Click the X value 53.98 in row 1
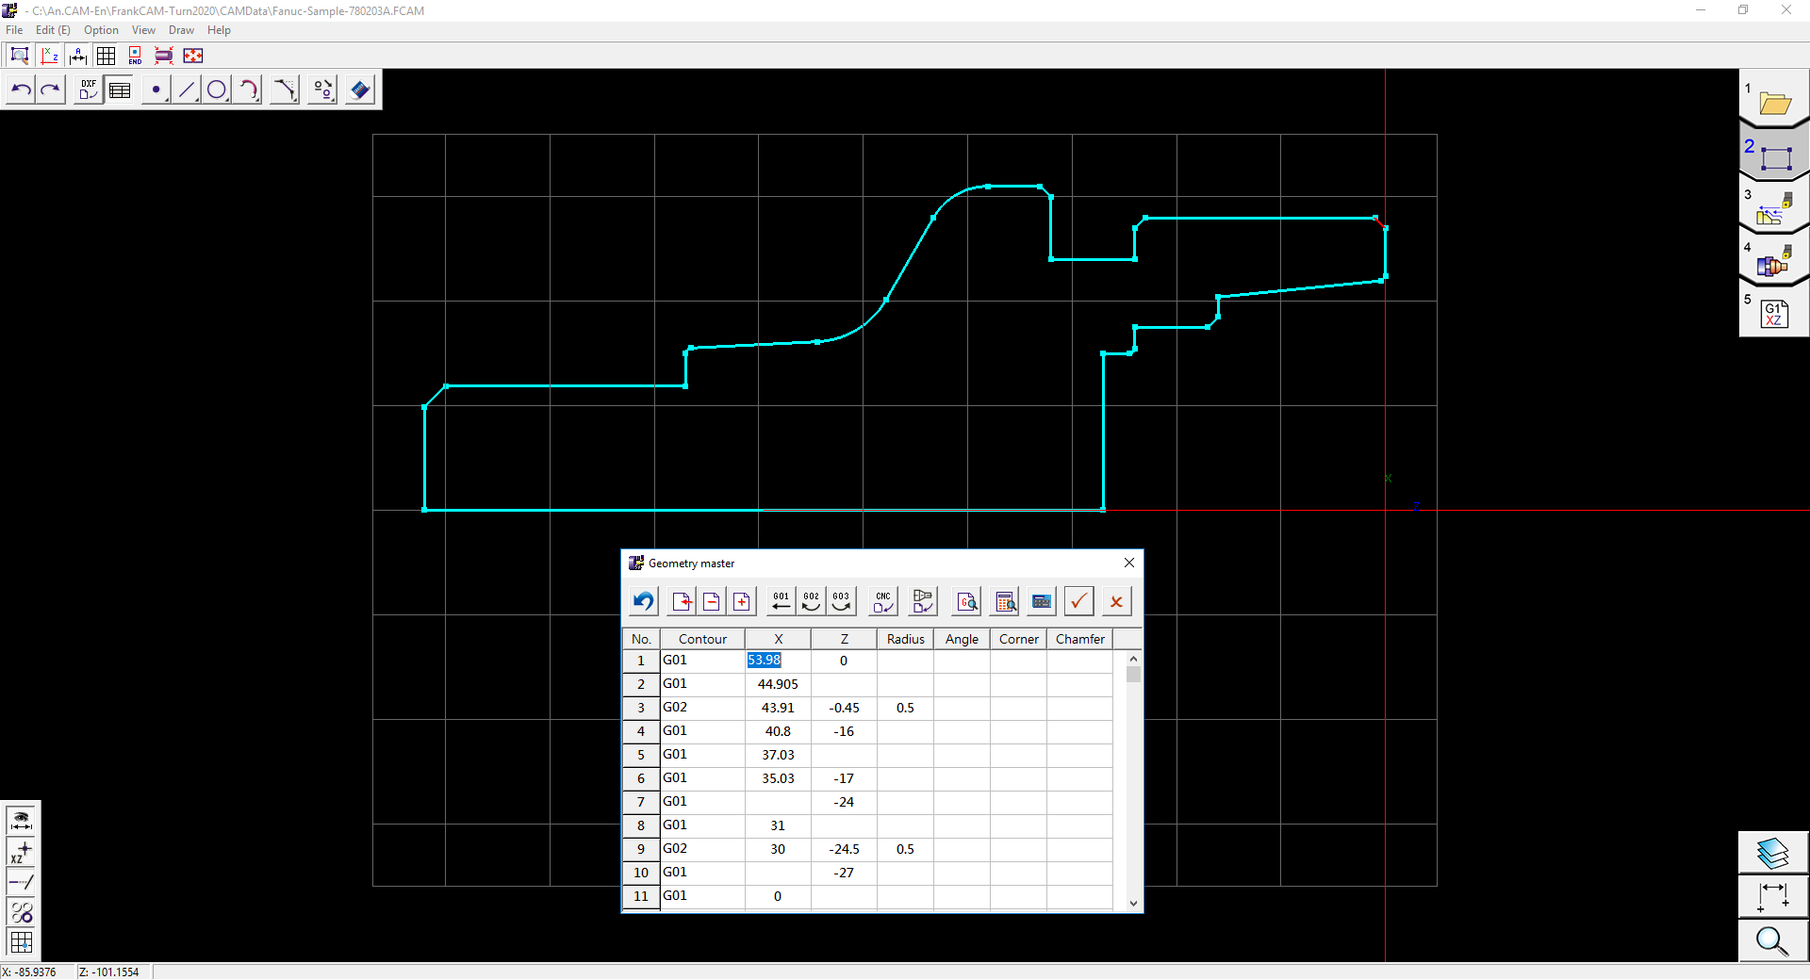 click(778, 661)
